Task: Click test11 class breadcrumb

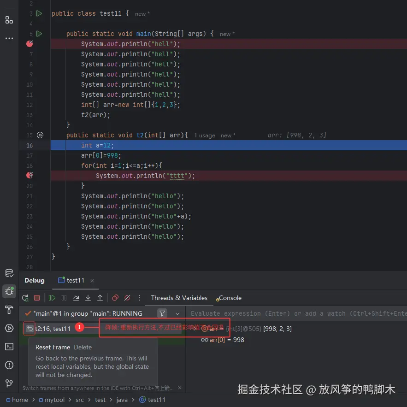Action: tap(153, 400)
